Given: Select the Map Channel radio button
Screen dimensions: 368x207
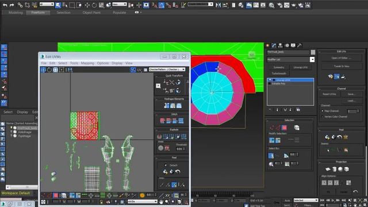Looking at the screenshot, I should point(323,111).
